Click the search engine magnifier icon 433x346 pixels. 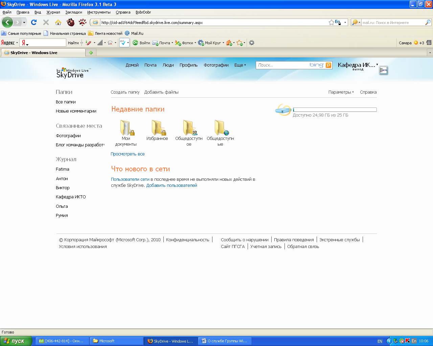[x=355, y=22]
